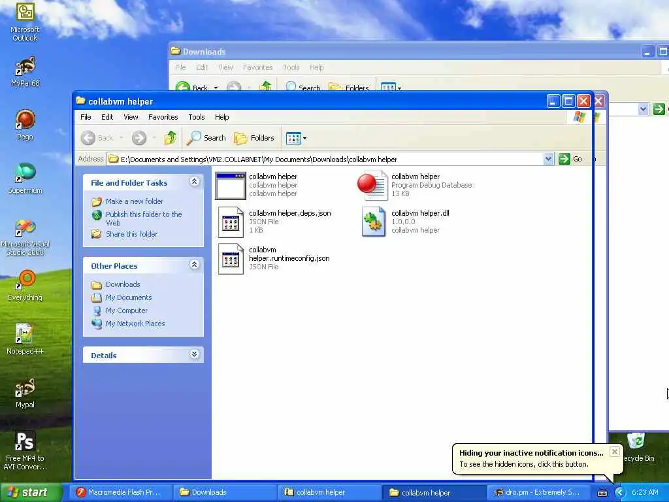Click the disabled Back button in collabvm helper
Viewport: 669px width, 502px height.
(x=97, y=138)
